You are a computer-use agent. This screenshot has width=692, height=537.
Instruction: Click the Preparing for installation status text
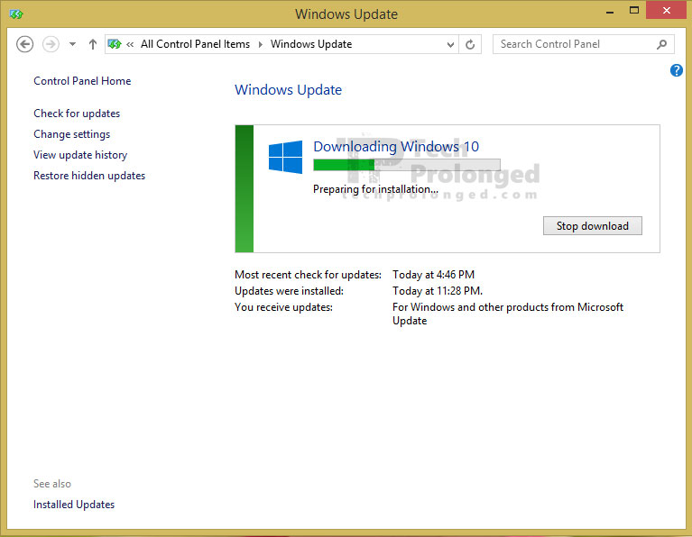click(375, 189)
